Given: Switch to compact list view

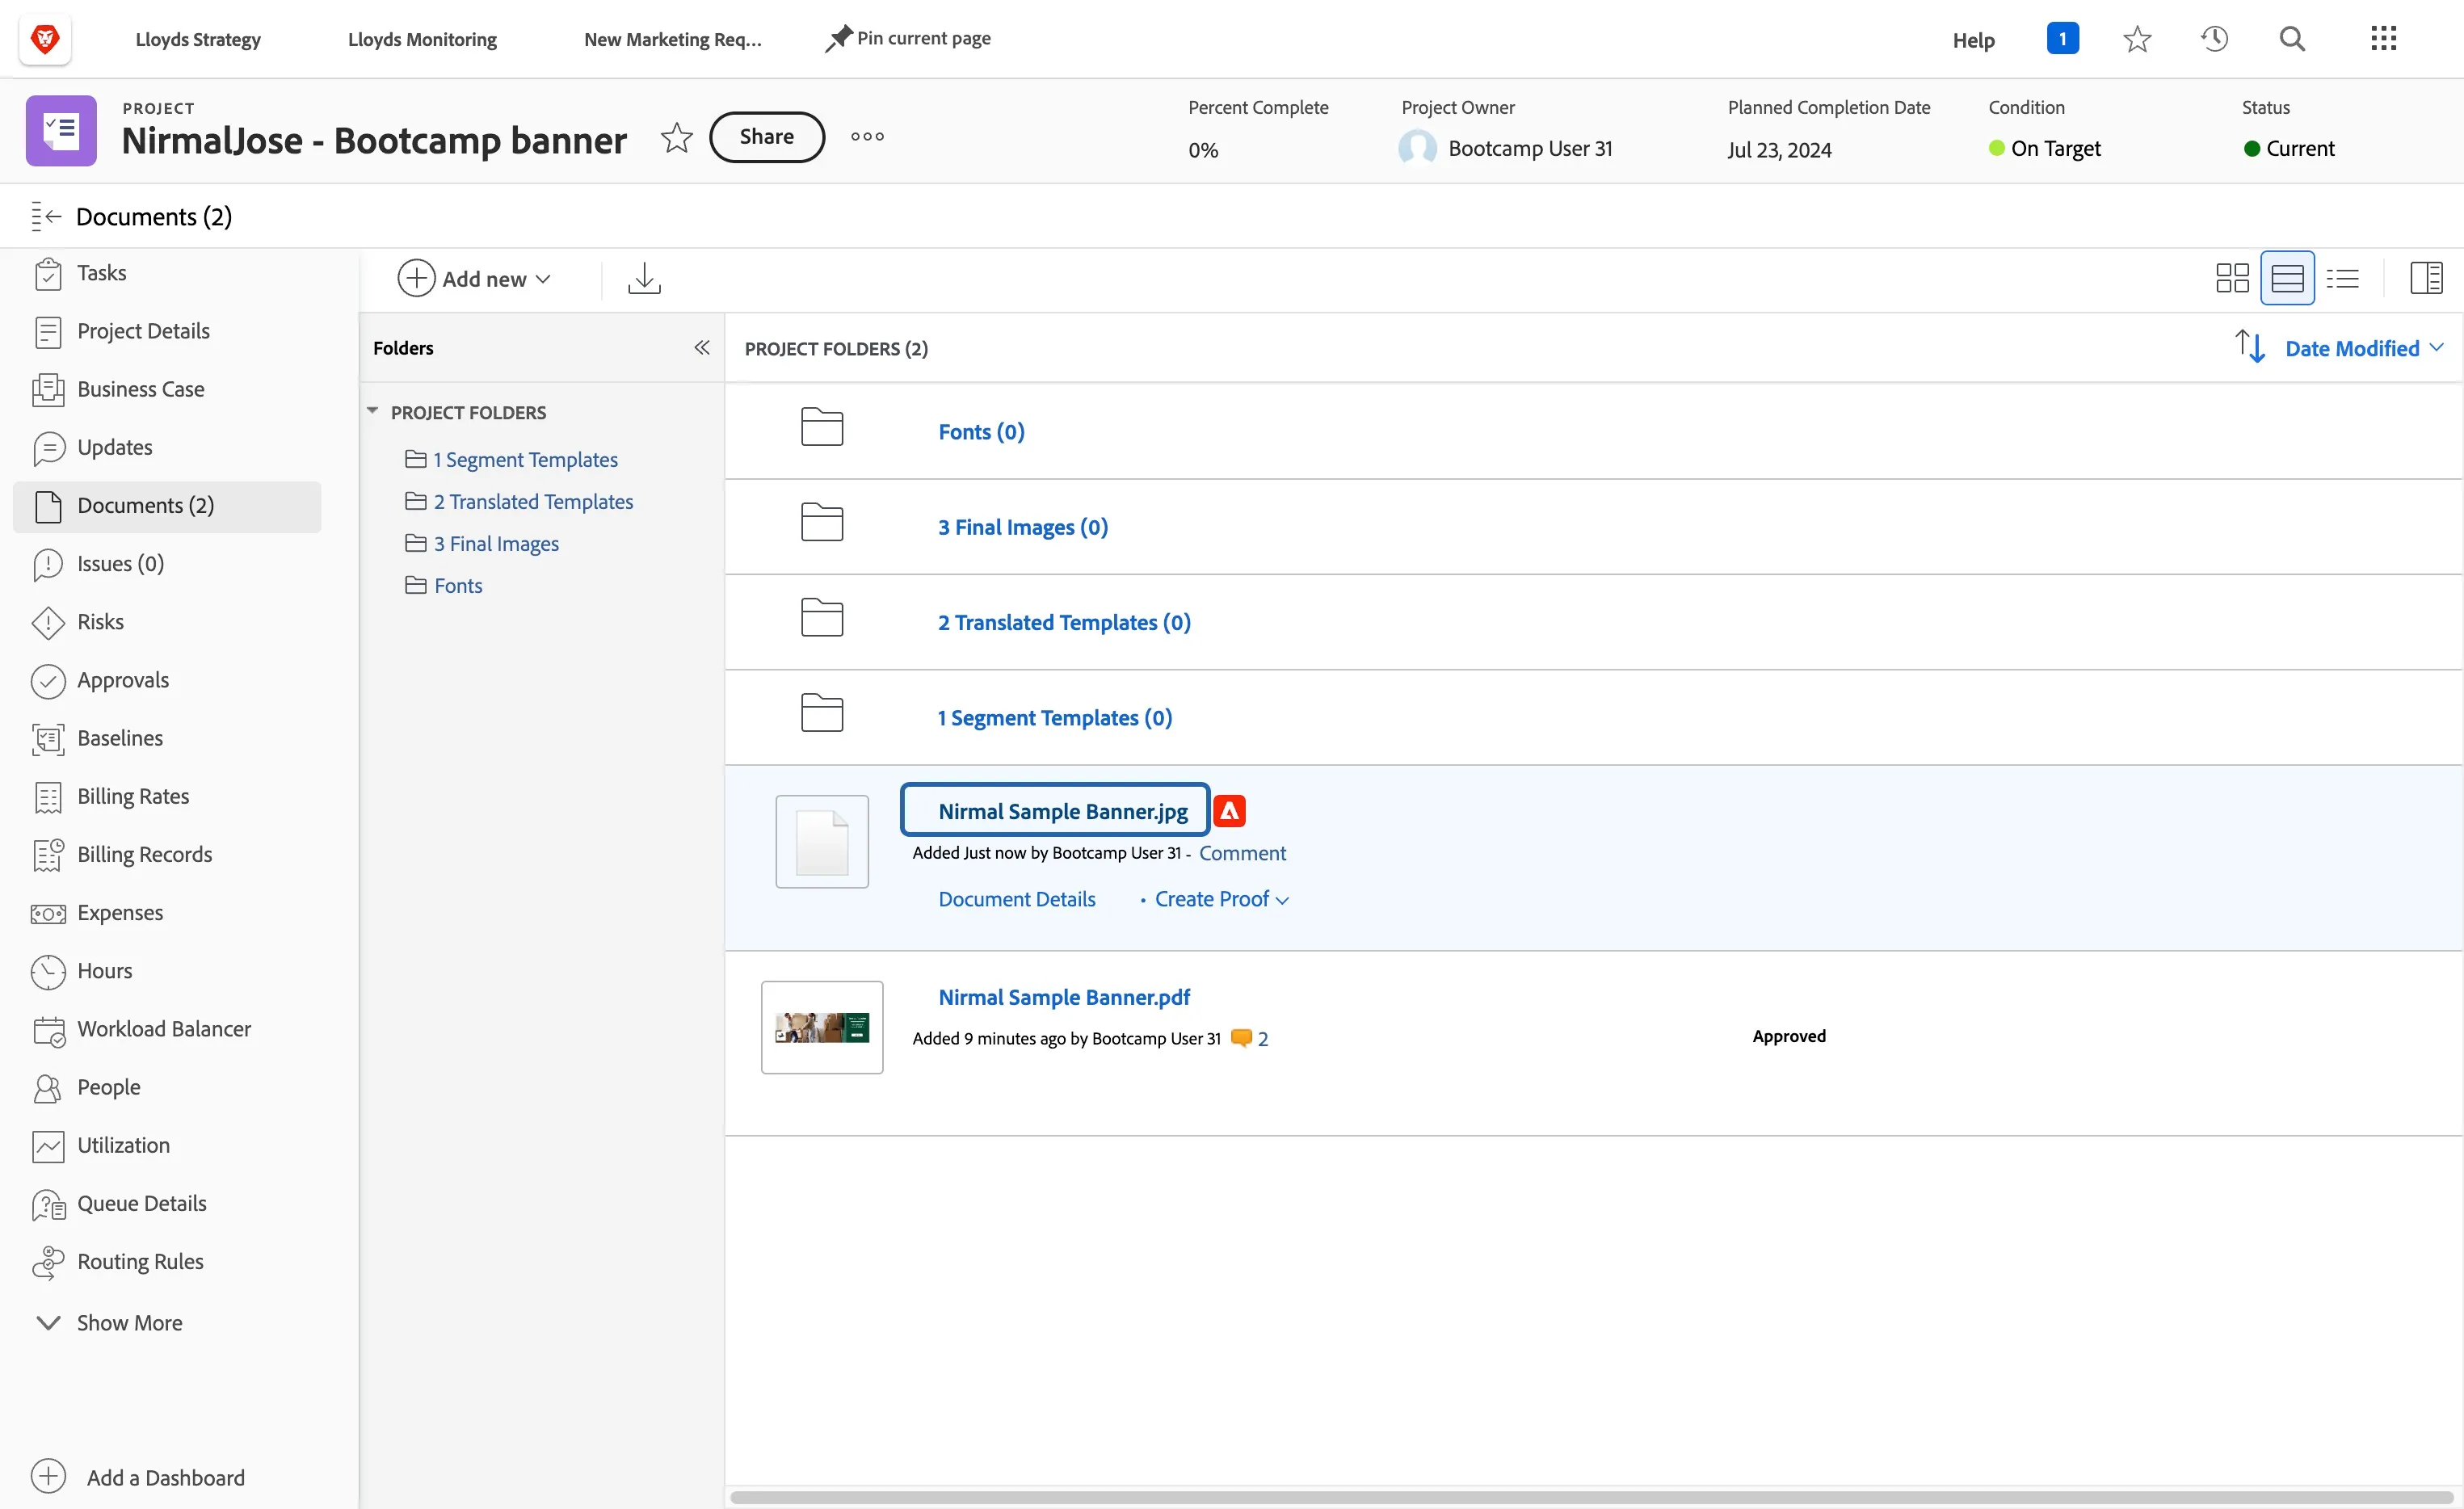Looking at the screenshot, I should (x=2342, y=278).
